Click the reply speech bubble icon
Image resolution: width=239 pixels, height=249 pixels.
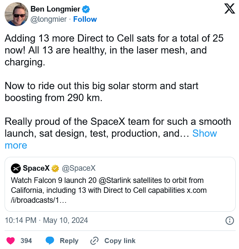(x=50, y=241)
